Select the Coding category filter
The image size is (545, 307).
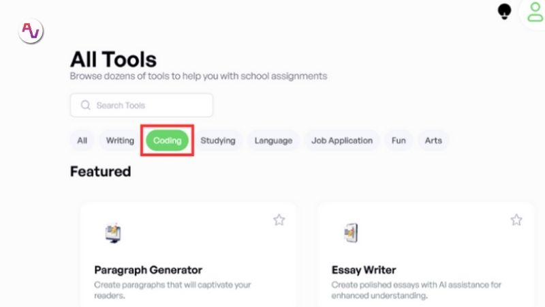[167, 141]
